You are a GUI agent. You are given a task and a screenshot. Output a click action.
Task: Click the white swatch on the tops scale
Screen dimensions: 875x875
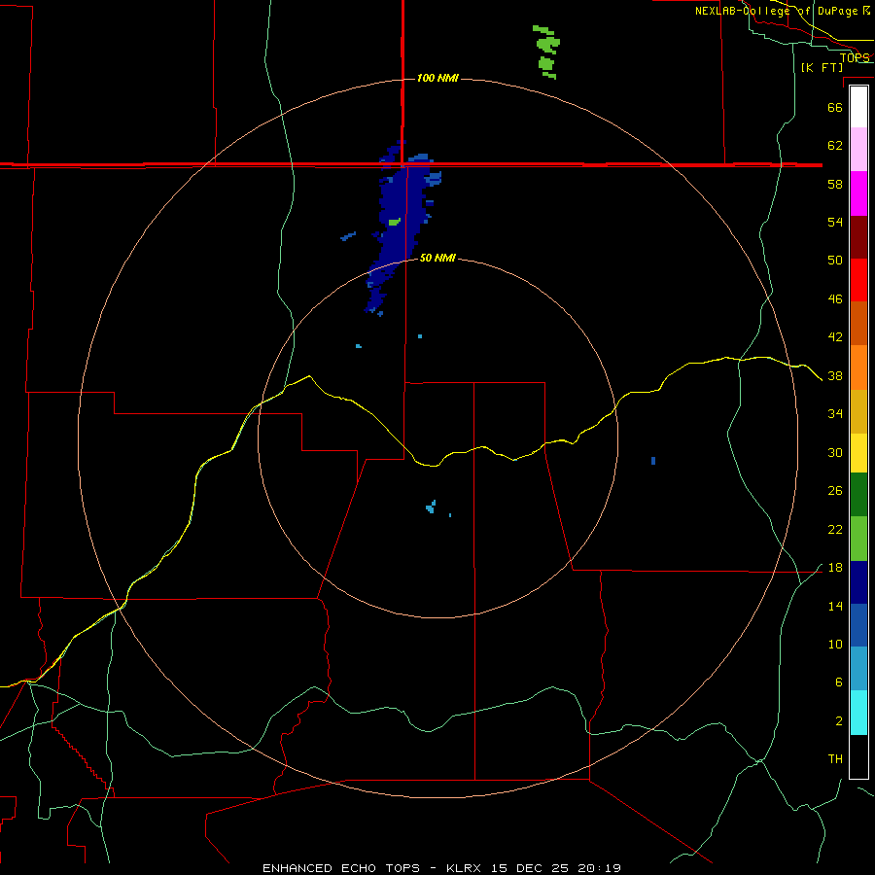coord(858,107)
